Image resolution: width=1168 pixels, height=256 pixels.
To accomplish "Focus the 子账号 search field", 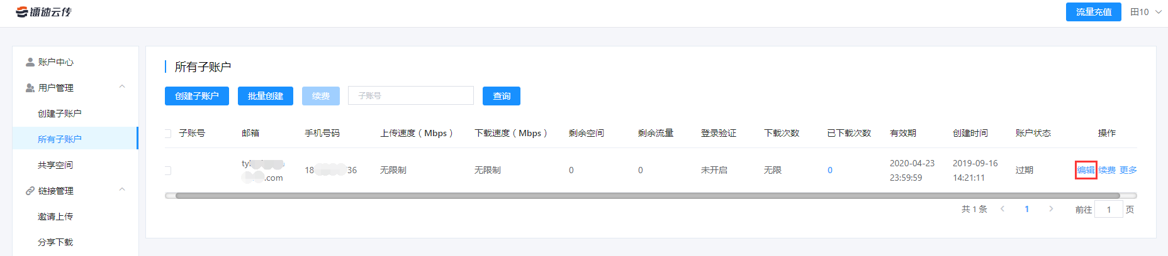I will coord(411,95).
